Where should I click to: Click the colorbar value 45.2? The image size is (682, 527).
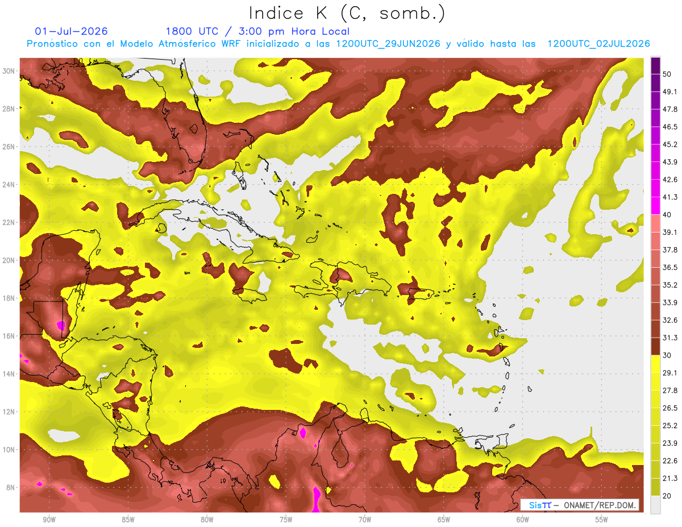pyautogui.click(x=671, y=144)
